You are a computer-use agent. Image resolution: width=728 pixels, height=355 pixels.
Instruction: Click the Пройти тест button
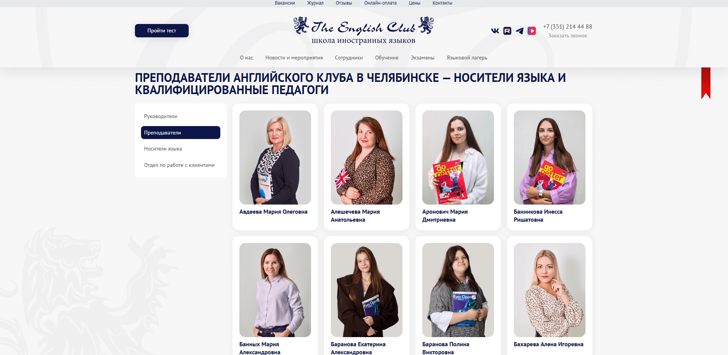coord(162,30)
